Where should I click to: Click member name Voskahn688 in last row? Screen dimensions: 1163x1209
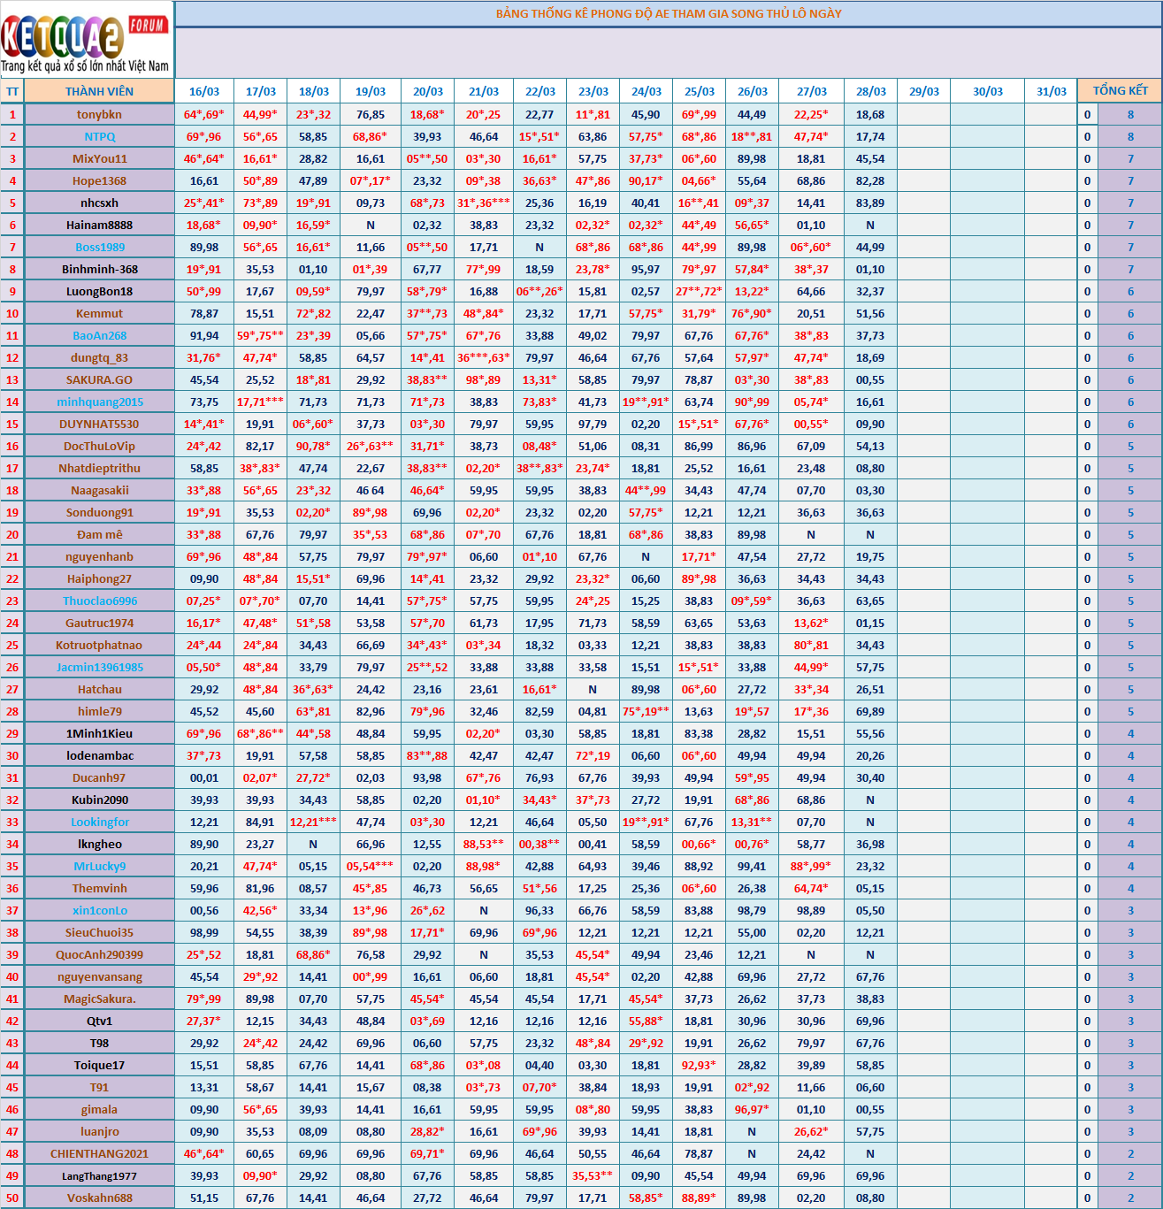pyautogui.click(x=99, y=1198)
